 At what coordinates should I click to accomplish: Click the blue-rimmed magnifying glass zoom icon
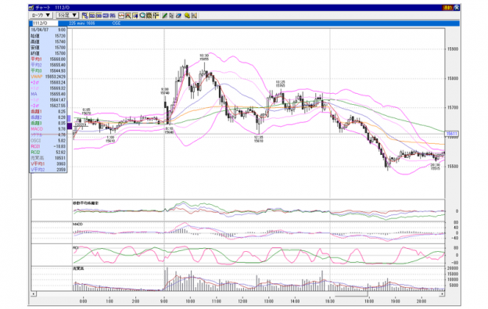(x=142, y=15)
